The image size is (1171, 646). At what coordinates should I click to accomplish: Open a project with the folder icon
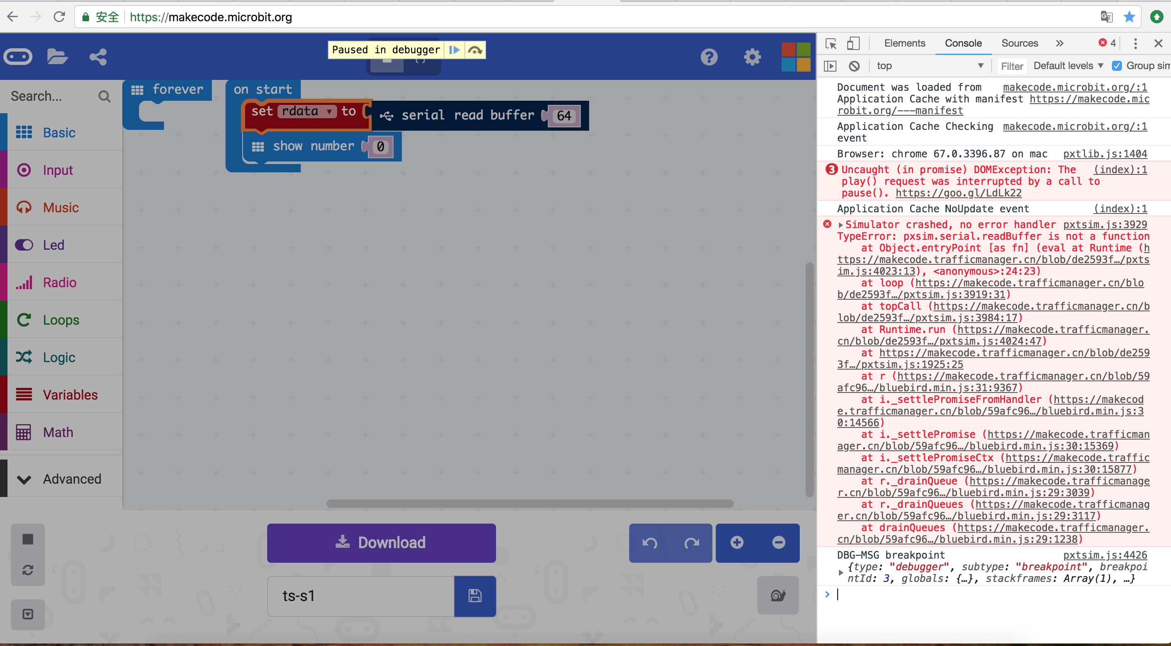tap(57, 56)
